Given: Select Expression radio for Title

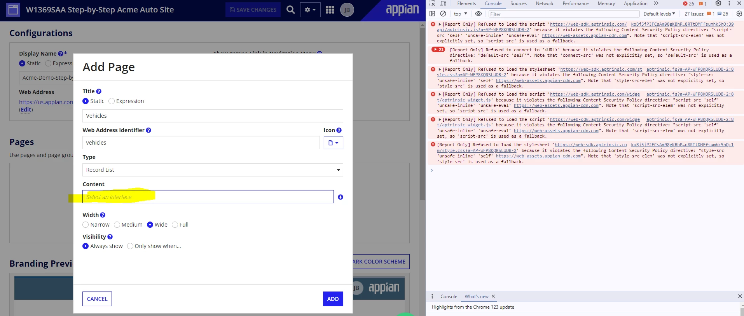Looking at the screenshot, I should 112,101.
